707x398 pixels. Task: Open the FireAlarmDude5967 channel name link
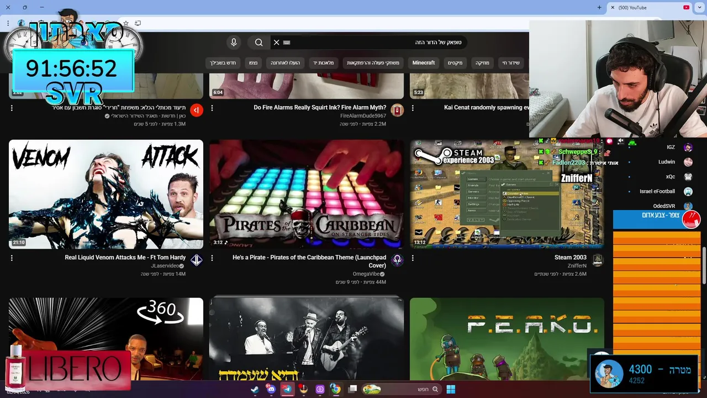363,116
